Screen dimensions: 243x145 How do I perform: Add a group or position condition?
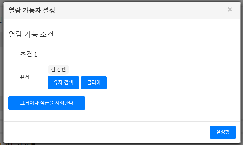(x=47, y=103)
